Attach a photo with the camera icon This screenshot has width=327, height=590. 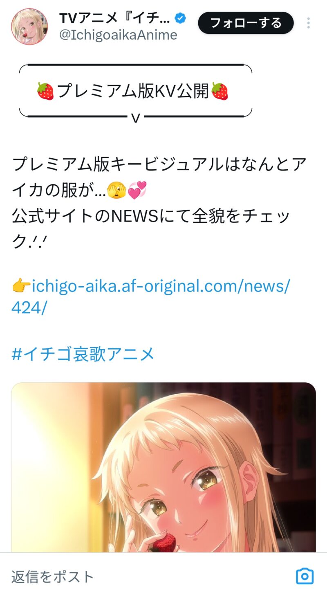pos(305,576)
